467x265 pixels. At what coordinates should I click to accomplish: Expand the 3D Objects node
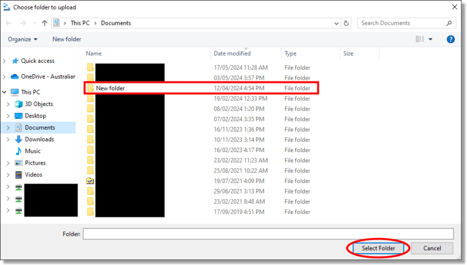[8, 104]
